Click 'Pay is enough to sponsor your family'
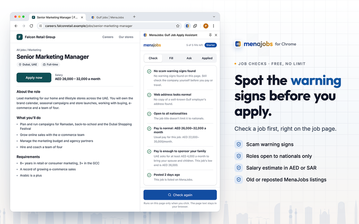 pyautogui.click(x=180, y=151)
